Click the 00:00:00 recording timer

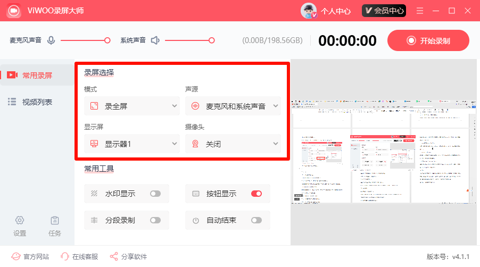[x=347, y=40]
